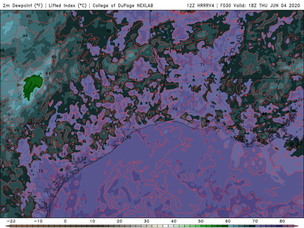
Task: Click the 'Lifted Index (°C)' header label
Action: 68,5
